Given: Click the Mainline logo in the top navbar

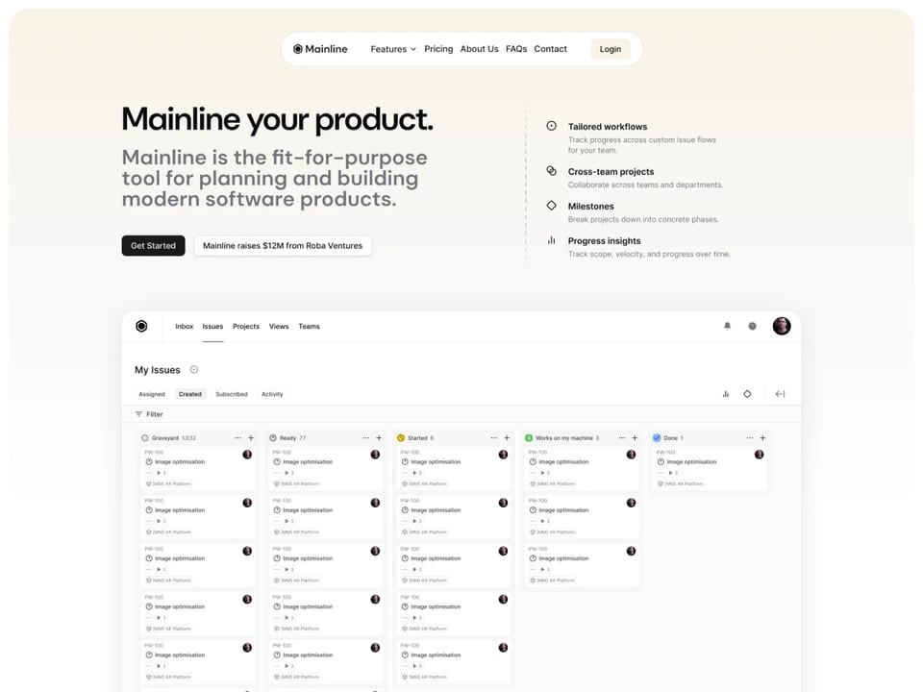Looking at the screenshot, I should pos(320,49).
